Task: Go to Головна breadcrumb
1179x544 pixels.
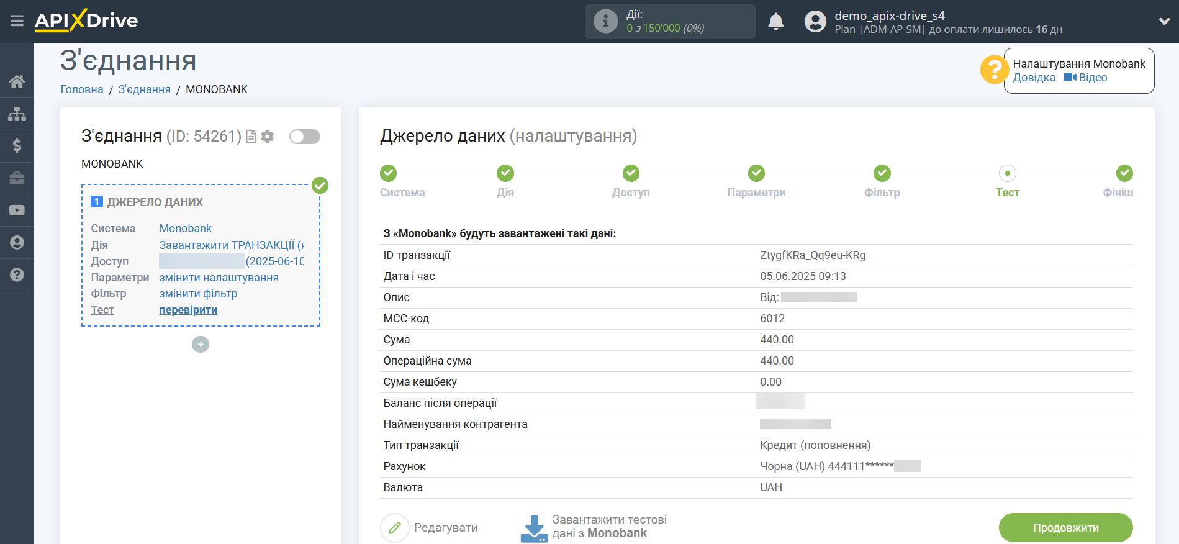Action: tap(82, 89)
